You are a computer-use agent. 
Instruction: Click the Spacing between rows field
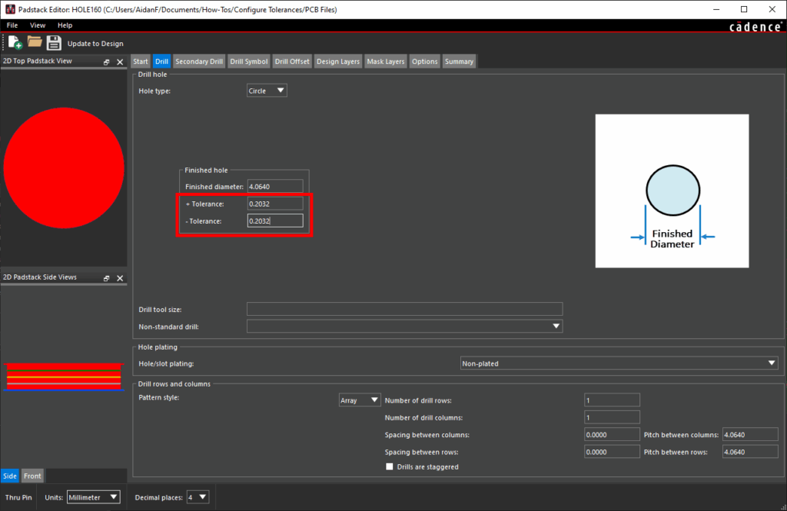612,452
